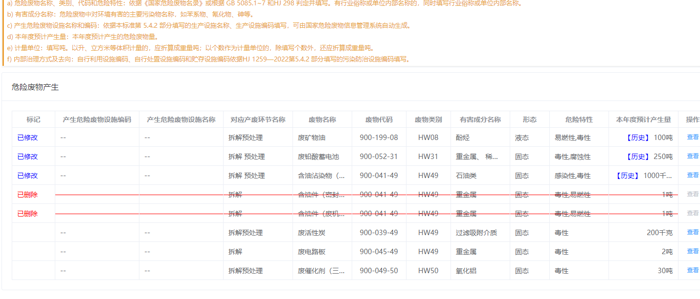Click the first 已删除 label

point(27,195)
